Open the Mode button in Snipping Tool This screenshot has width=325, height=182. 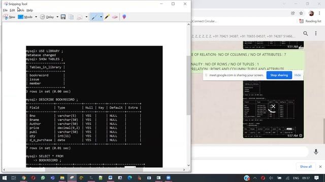[x=25, y=17]
